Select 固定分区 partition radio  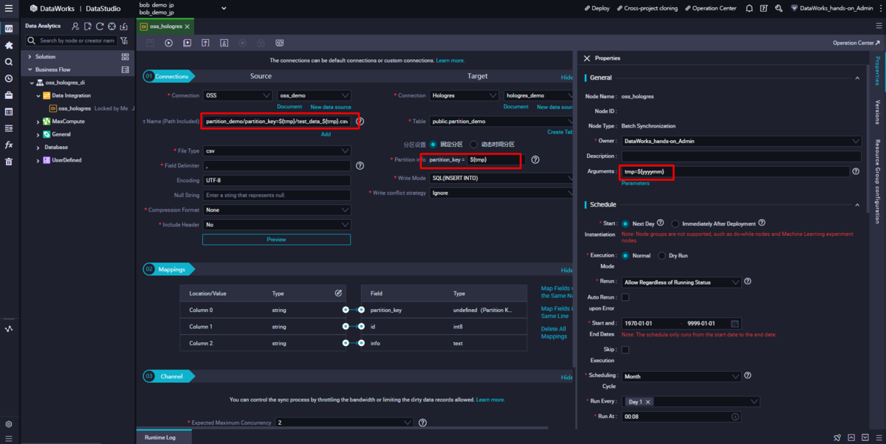click(x=433, y=145)
